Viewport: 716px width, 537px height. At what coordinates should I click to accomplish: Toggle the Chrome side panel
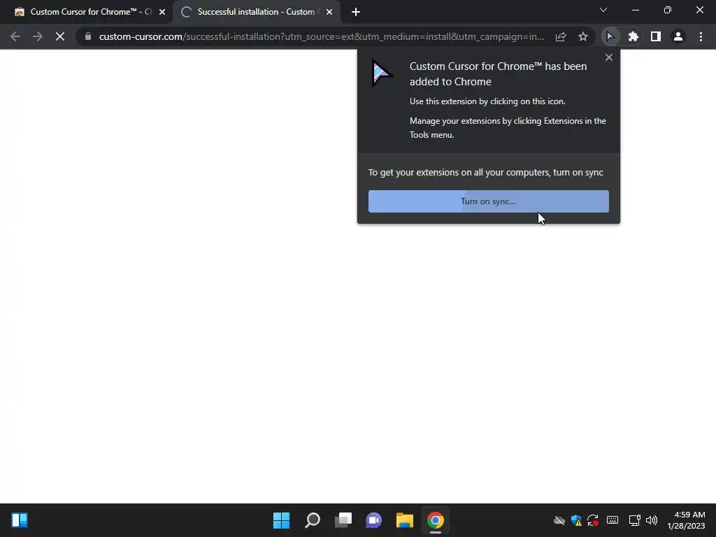pyautogui.click(x=656, y=36)
